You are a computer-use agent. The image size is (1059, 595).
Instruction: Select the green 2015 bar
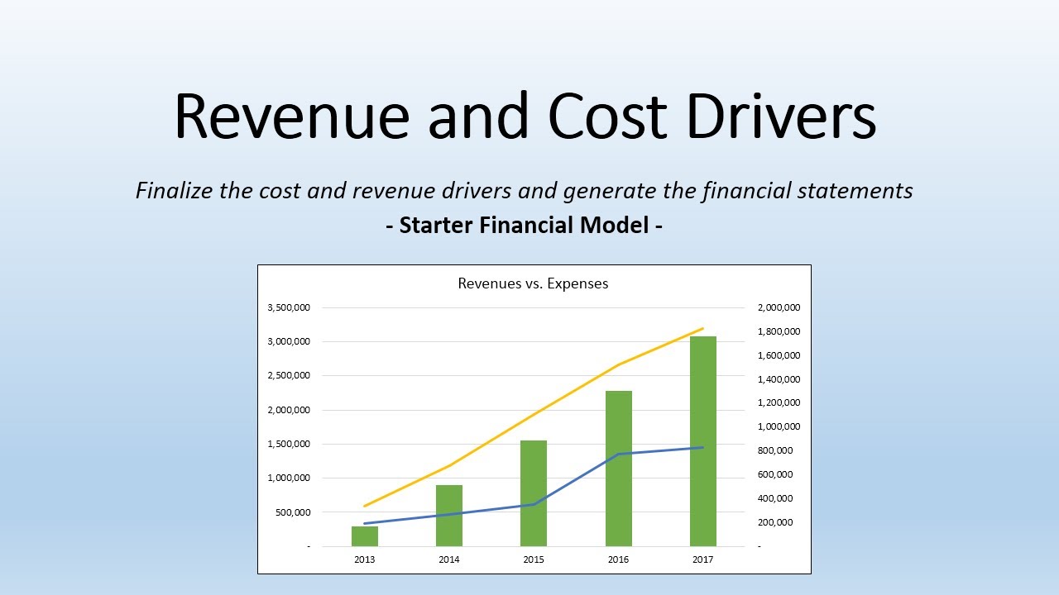(x=534, y=493)
